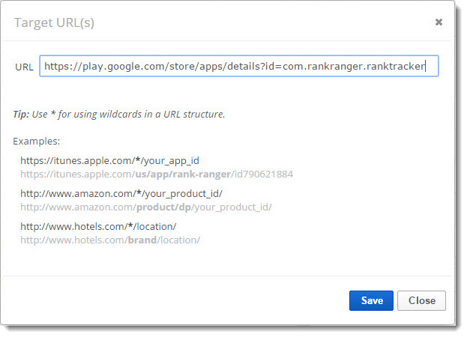
Task: Click com.rankranger.ranktracker text in URL field
Action: tap(354, 67)
